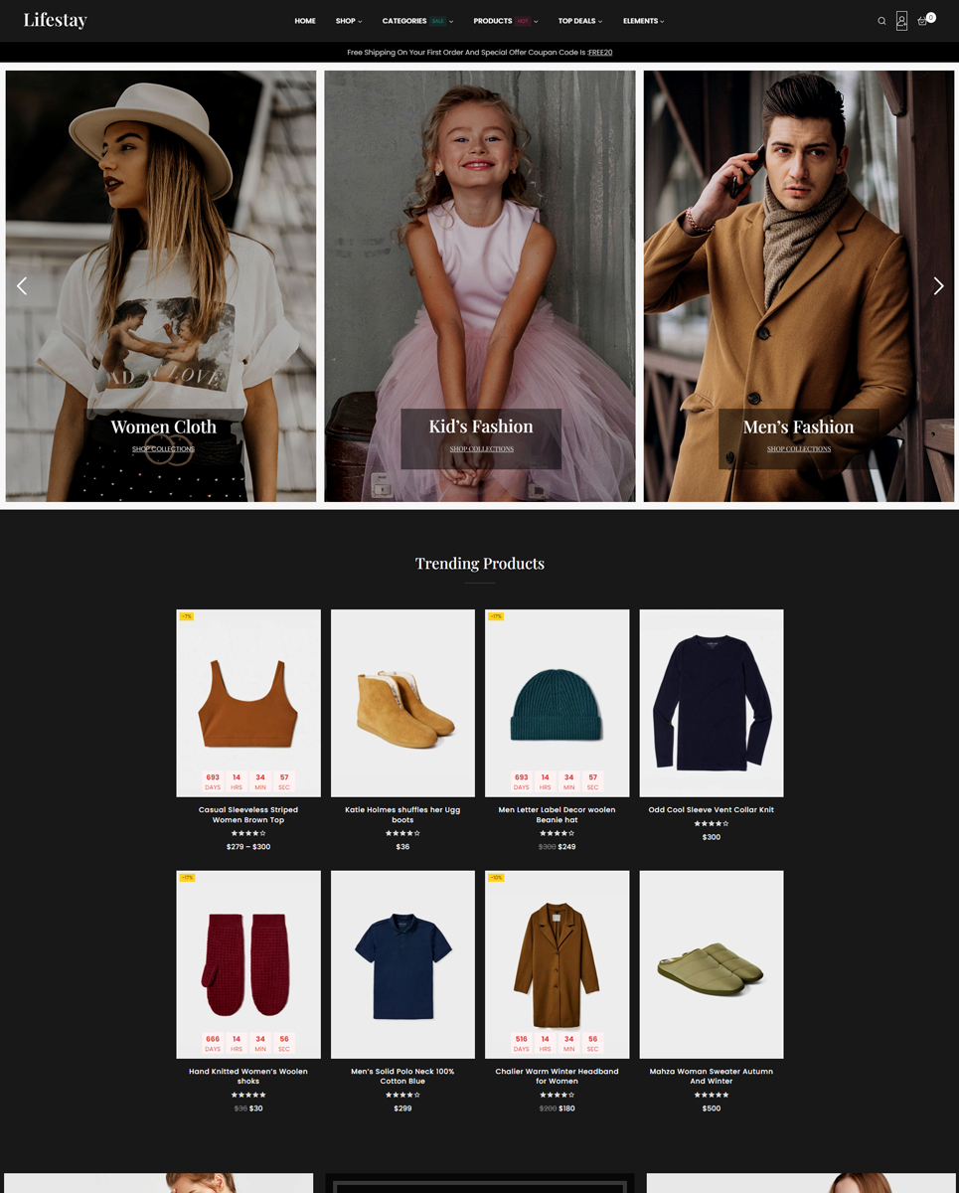Open the user account icon
Viewport: 959px width, 1193px height.
(x=901, y=21)
